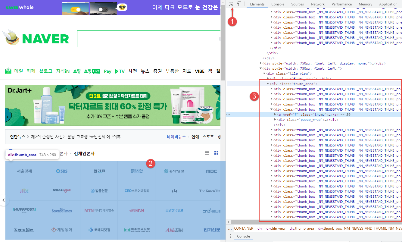
Task: Open the TV icon link in navigation
Action: click(x=120, y=71)
